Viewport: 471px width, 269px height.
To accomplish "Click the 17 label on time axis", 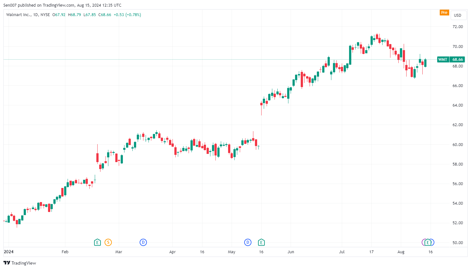I will [x=371, y=252].
